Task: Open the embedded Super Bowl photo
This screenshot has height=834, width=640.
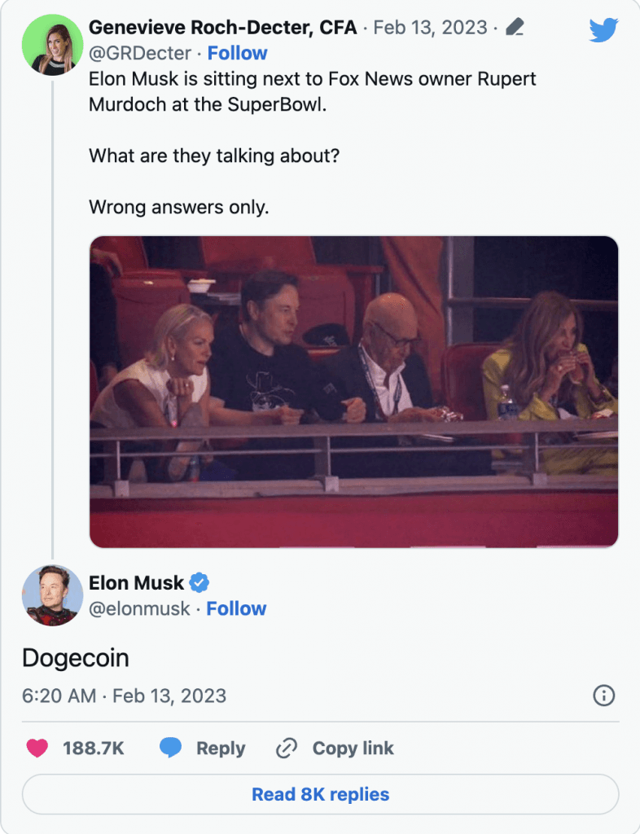Action: click(x=353, y=392)
